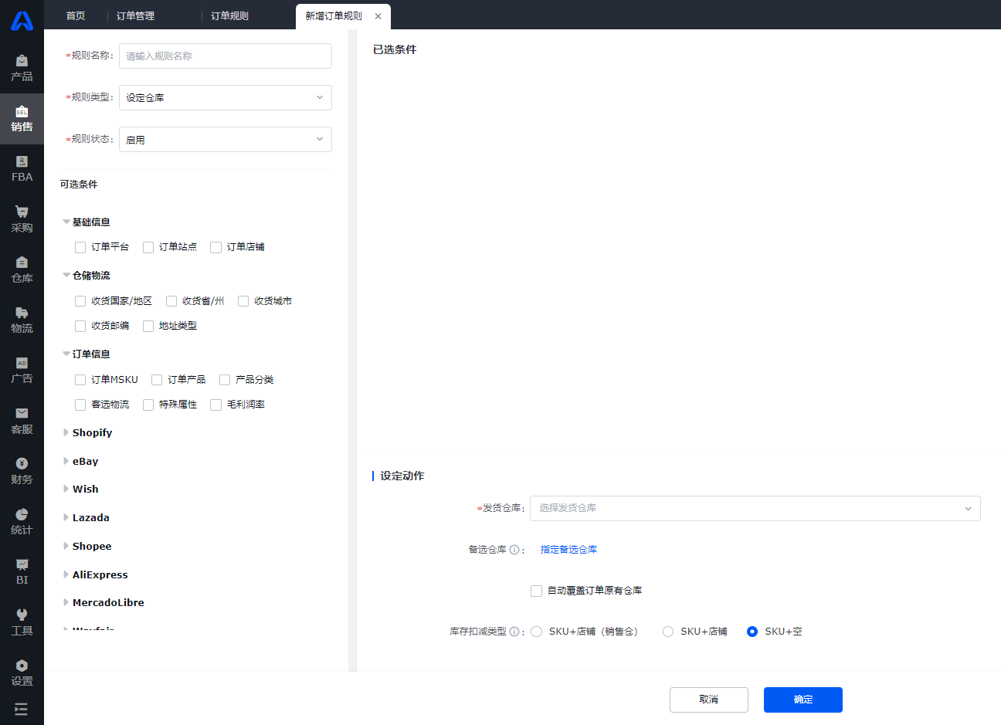Image resolution: width=1001 pixels, height=725 pixels.
Task: Open the 工具 sidebar module
Action: coord(22,622)
